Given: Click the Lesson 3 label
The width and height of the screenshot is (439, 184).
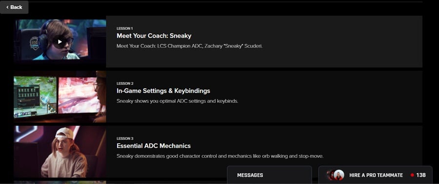Looking at the screenshot, I should 125,139.
